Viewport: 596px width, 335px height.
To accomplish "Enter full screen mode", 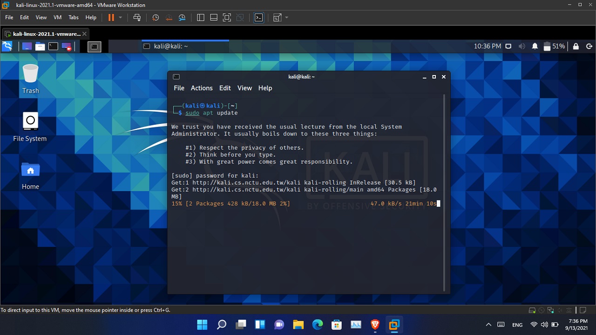I will coord(227,17).
